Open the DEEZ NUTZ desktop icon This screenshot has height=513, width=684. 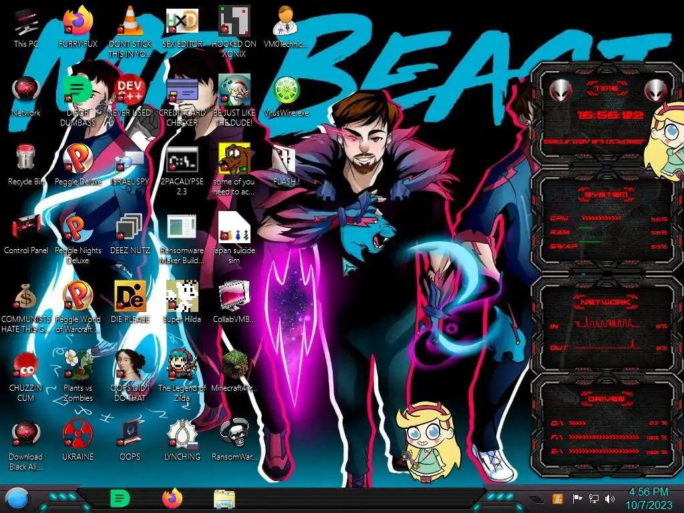[129, 227]
